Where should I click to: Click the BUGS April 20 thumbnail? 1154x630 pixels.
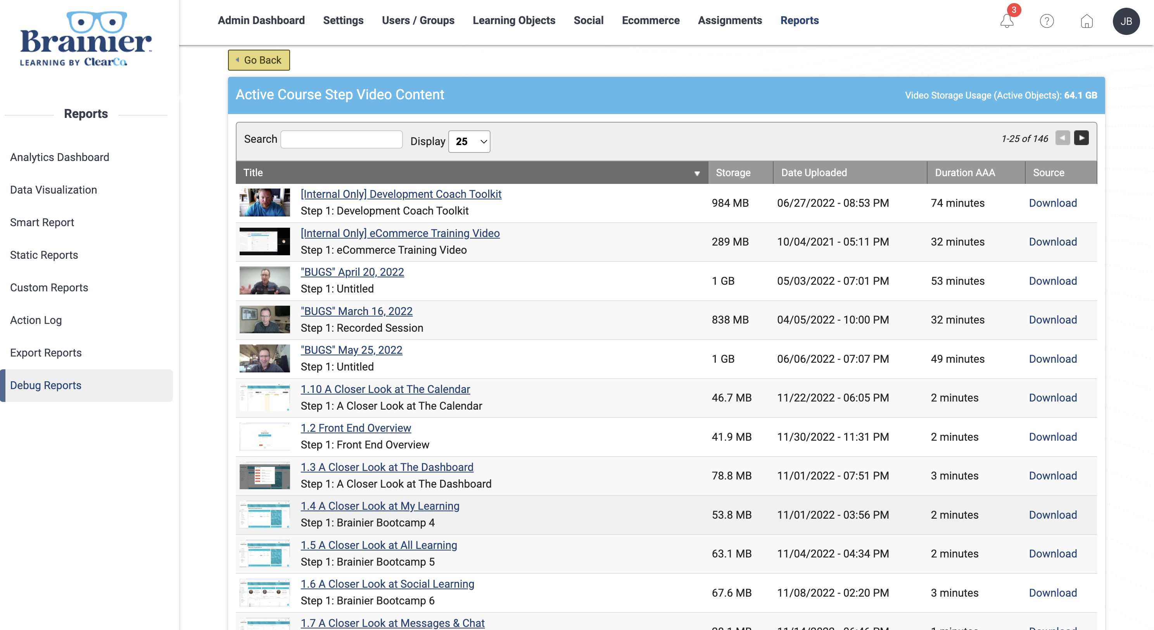[265, 280]
